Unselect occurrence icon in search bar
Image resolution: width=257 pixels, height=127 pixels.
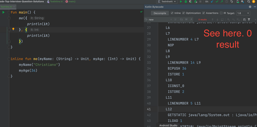pyautogui.click(x=233, y=20)
